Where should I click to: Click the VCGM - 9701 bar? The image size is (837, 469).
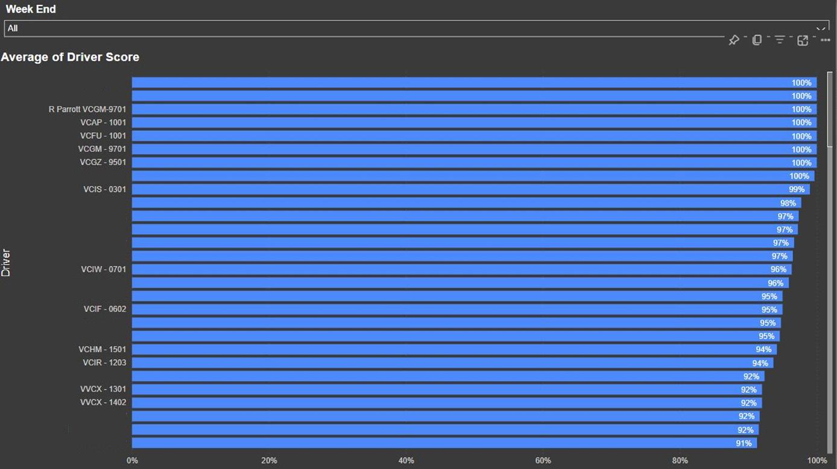pos(474,149)
